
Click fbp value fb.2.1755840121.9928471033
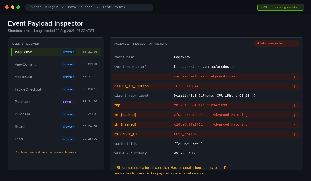click(x=200, y=105)
